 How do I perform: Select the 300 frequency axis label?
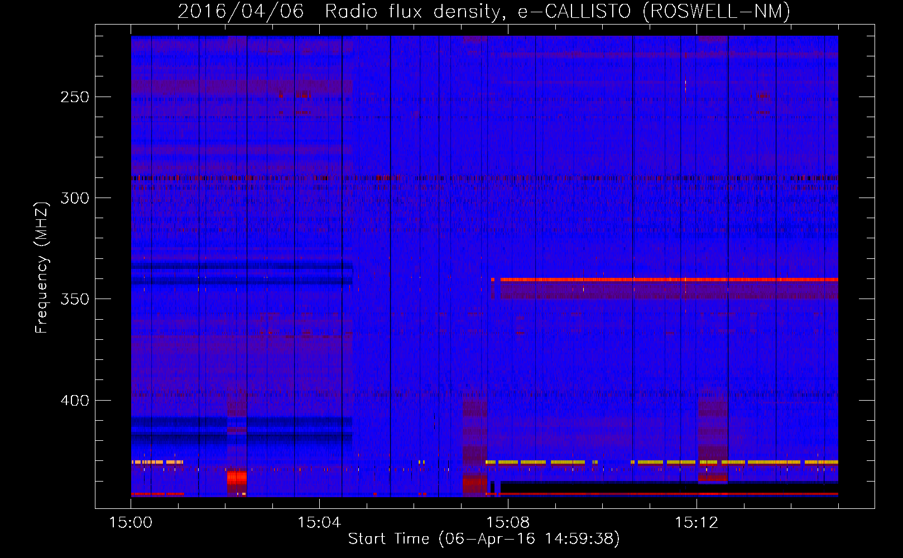[75, 198]
